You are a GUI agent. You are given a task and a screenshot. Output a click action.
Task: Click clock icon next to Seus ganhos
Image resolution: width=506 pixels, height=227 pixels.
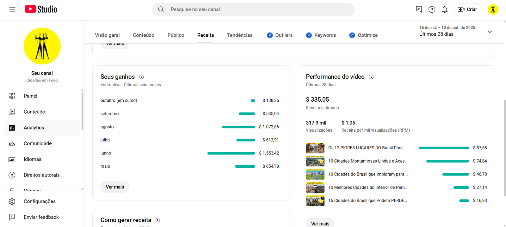(141, 77)
